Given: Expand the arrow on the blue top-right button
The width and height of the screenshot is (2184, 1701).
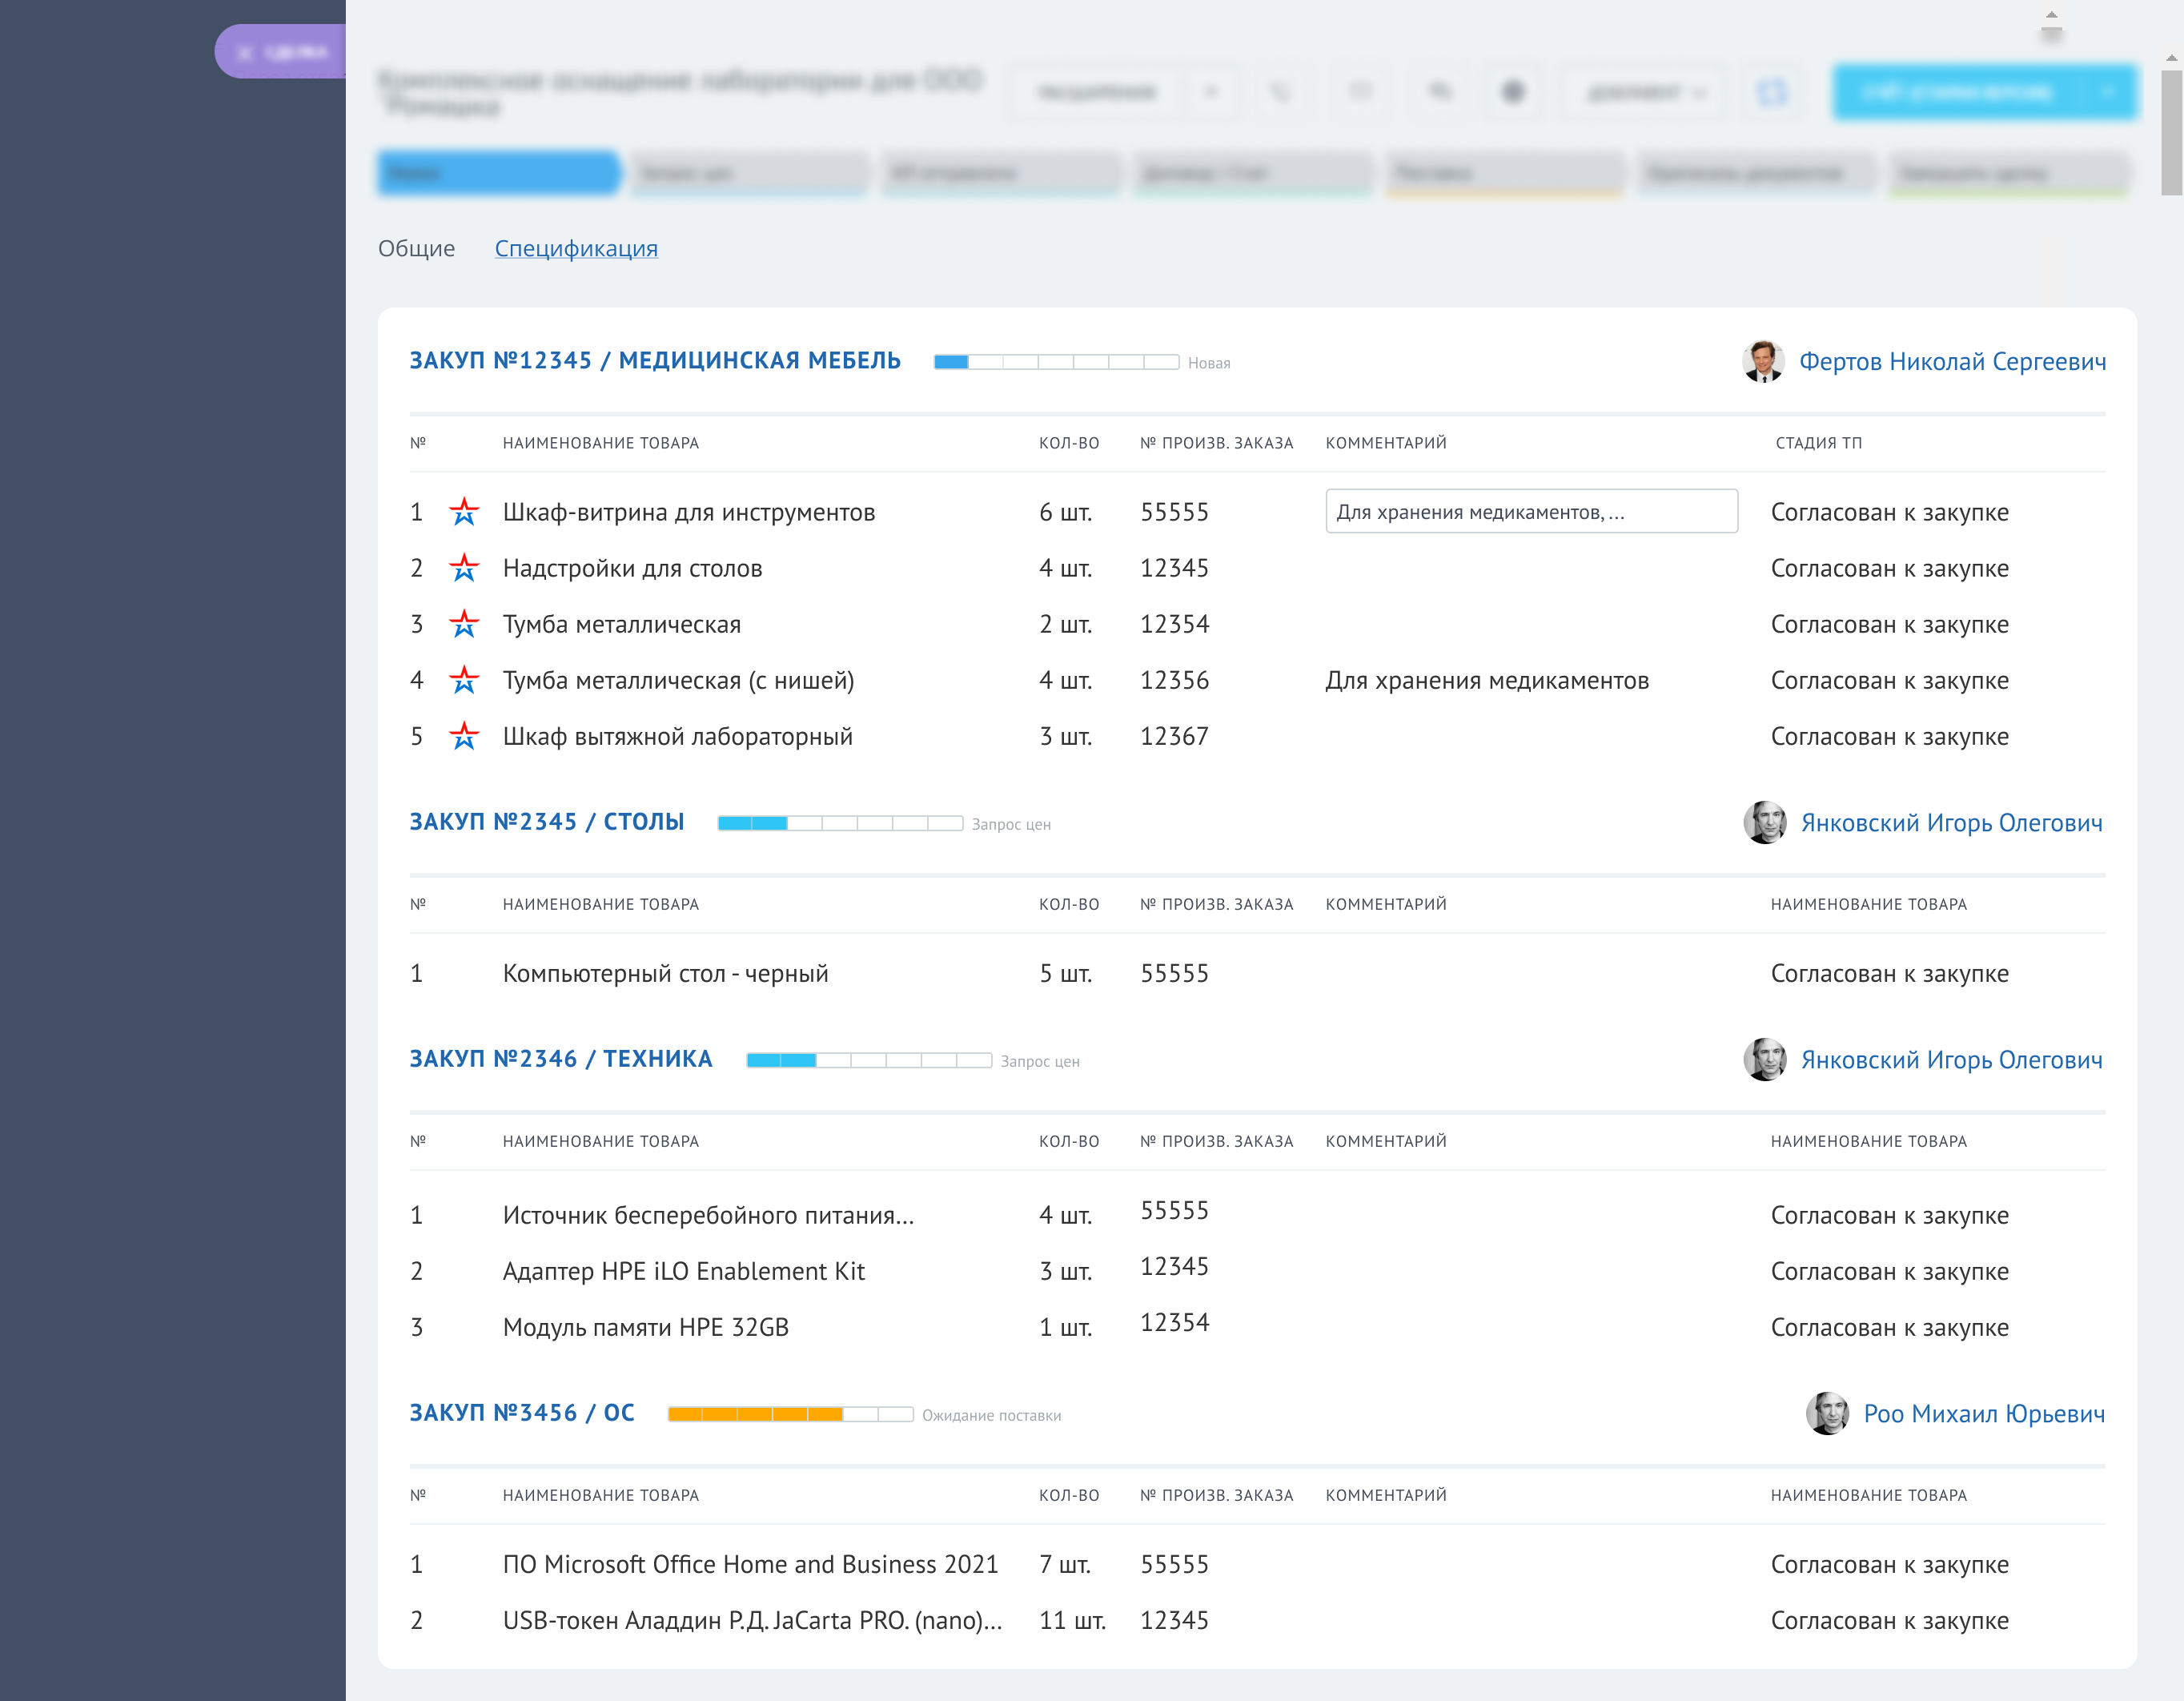Looking at the screenshot, I should (2107, 92).
